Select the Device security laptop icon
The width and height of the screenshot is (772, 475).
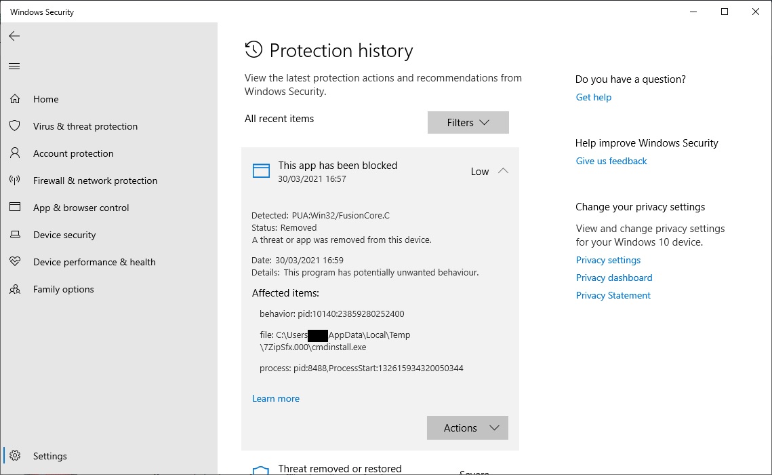[x=15, y=235]
